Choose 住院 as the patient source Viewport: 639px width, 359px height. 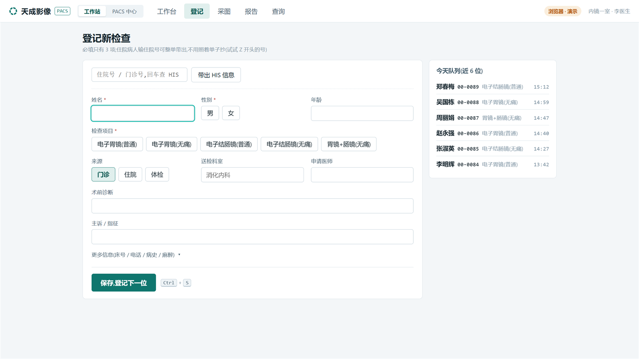pos(130,175)
